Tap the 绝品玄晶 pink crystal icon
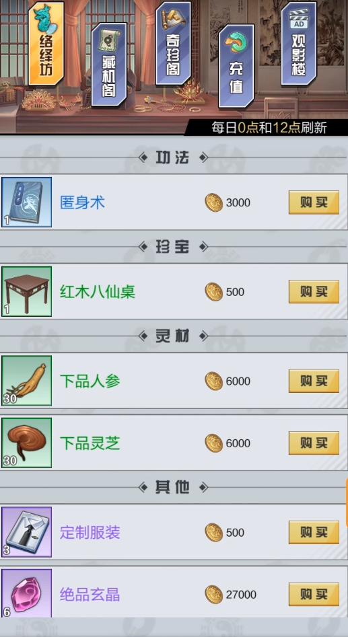 coord(27,594)
